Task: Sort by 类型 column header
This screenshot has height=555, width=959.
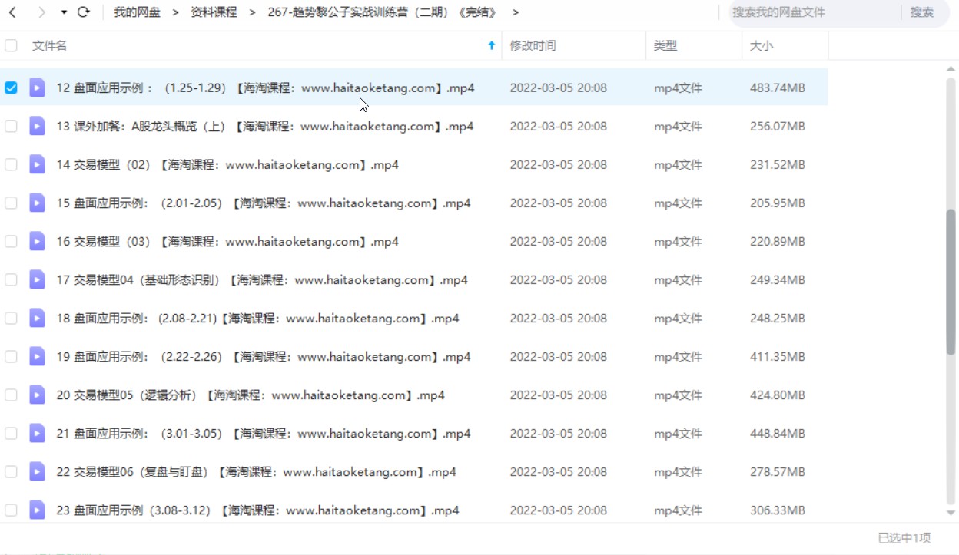Action: tap(665, 45)
